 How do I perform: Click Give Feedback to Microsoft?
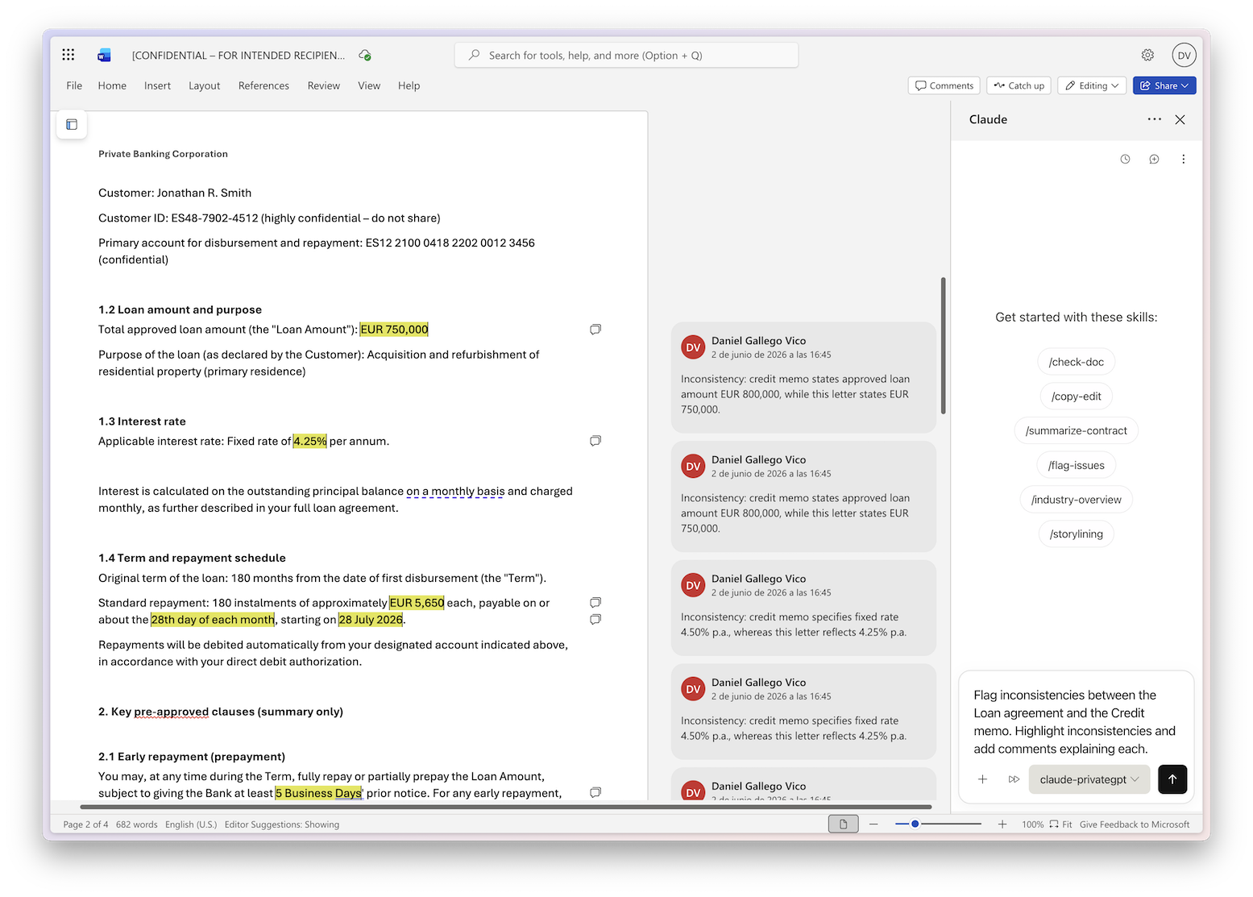1135,824
